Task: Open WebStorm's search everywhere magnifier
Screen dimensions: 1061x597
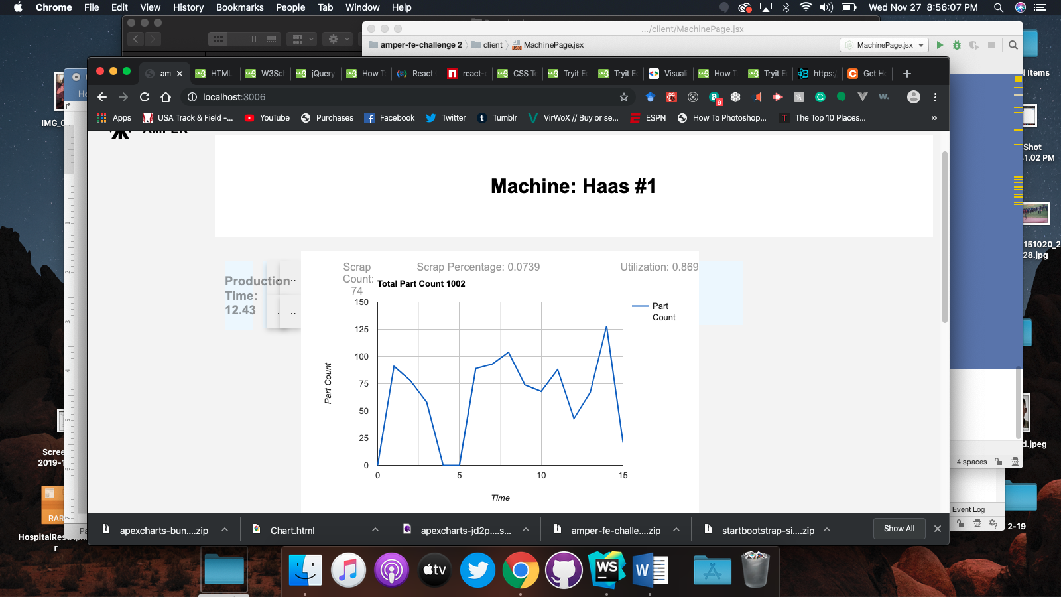Action: tap(1013, 45)
